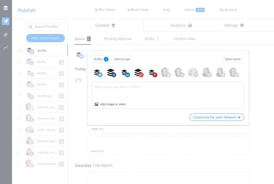Click the Publish title link

point(26,10)
